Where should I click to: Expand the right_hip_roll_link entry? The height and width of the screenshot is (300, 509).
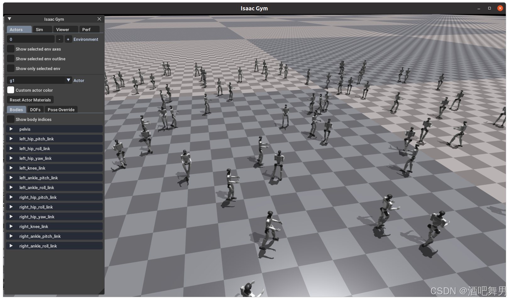[54, 207]
